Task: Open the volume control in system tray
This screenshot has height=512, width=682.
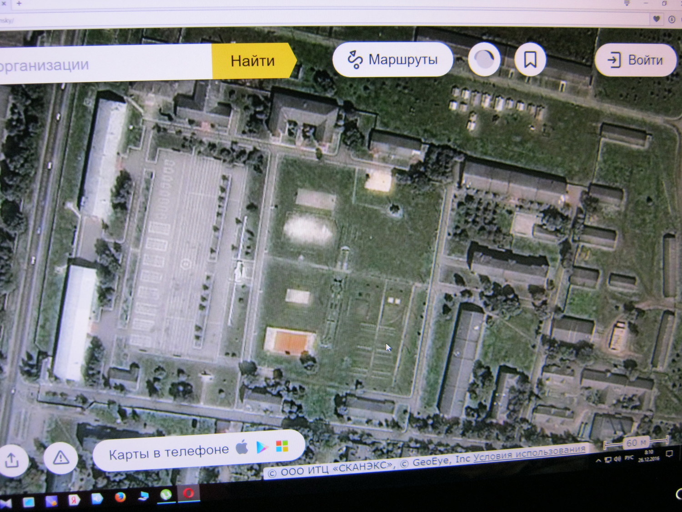Action: point(617,459)
